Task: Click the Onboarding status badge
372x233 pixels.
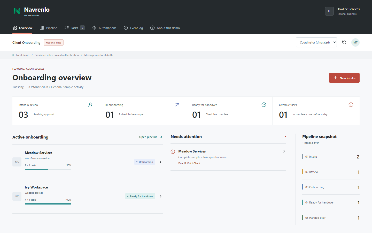Action: click(x=145, y=162)
